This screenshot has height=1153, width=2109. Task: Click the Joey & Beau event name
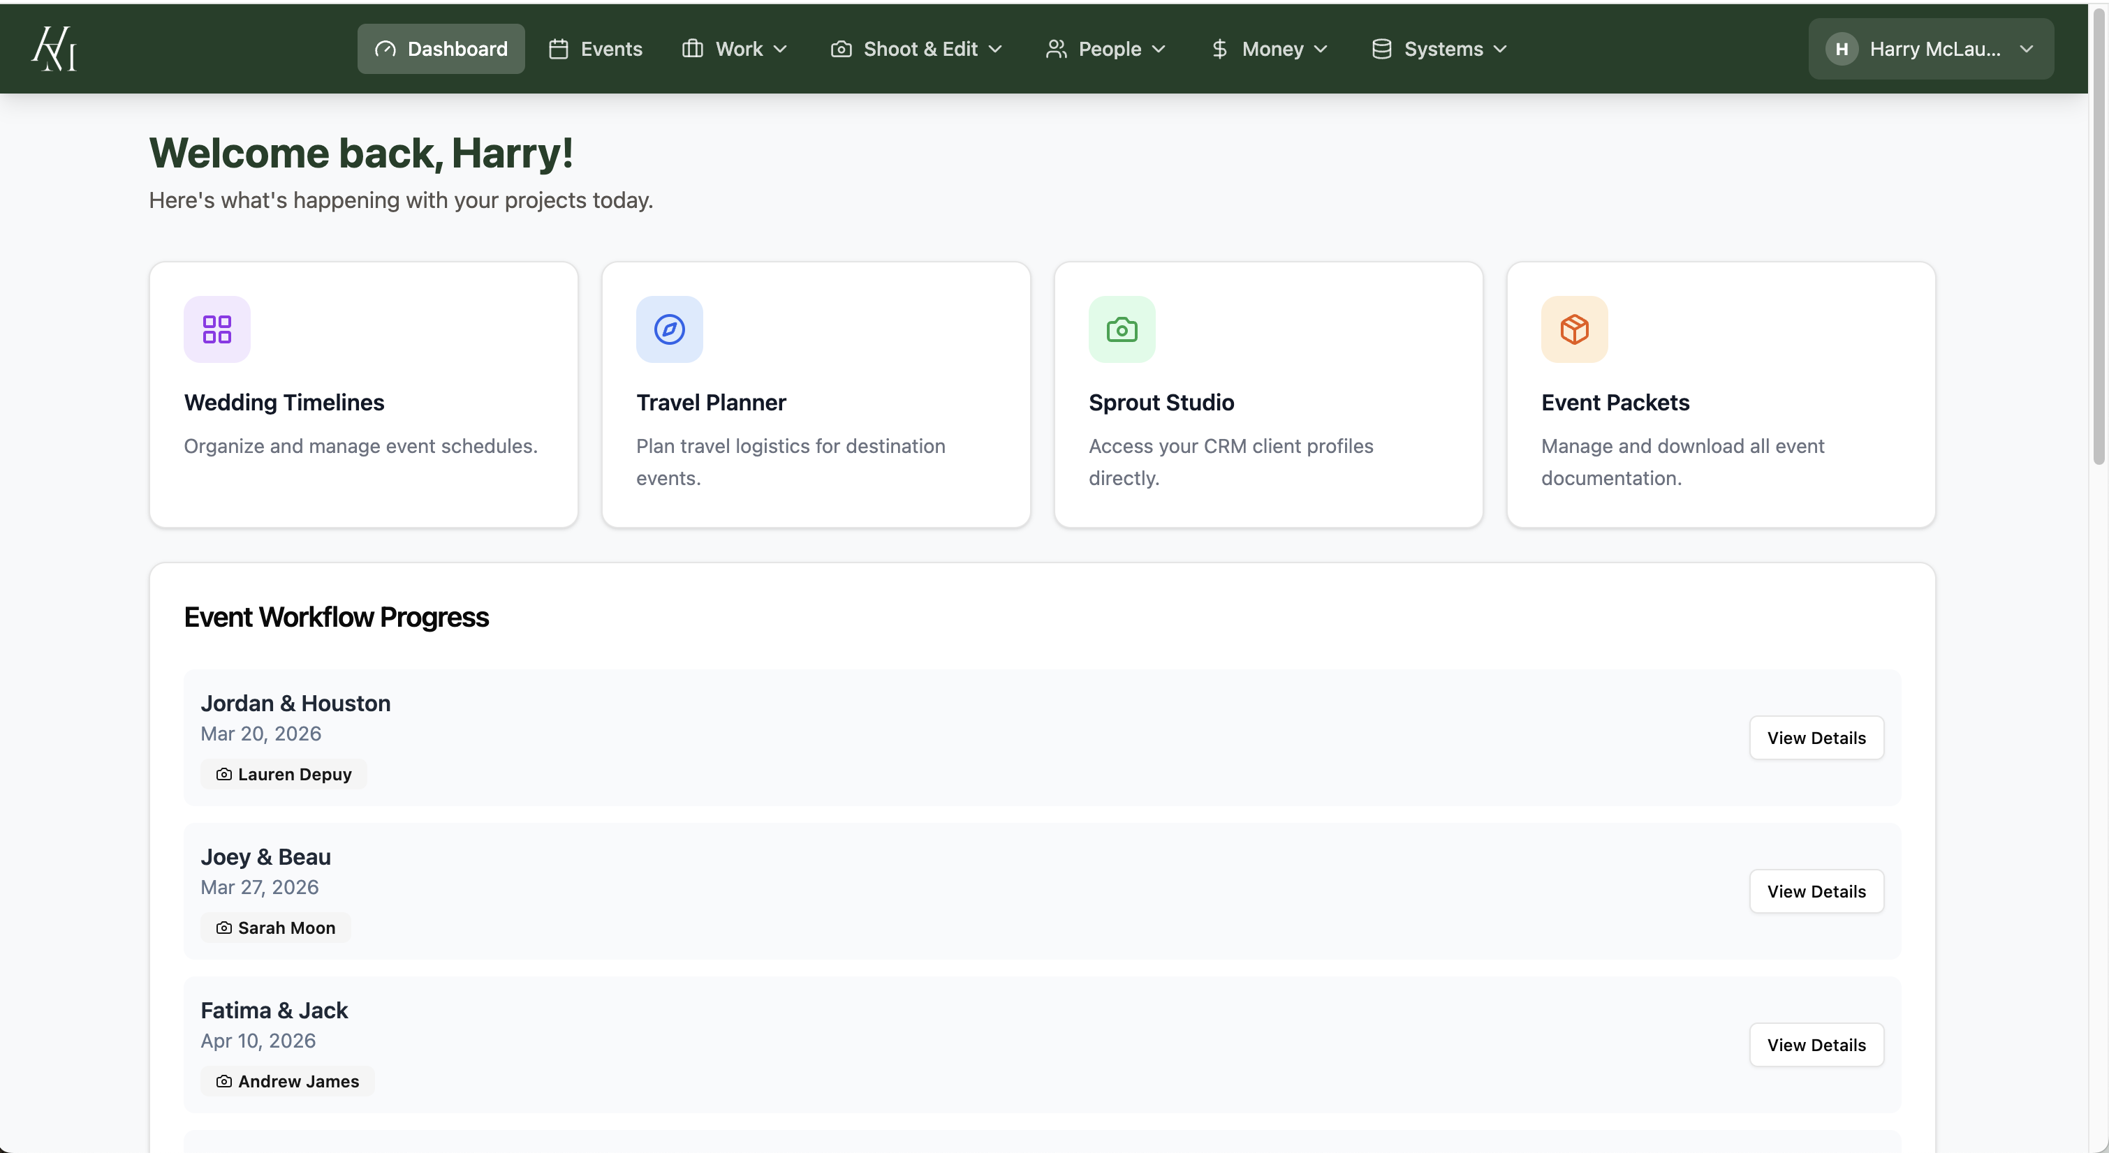[x=265, y=857]
